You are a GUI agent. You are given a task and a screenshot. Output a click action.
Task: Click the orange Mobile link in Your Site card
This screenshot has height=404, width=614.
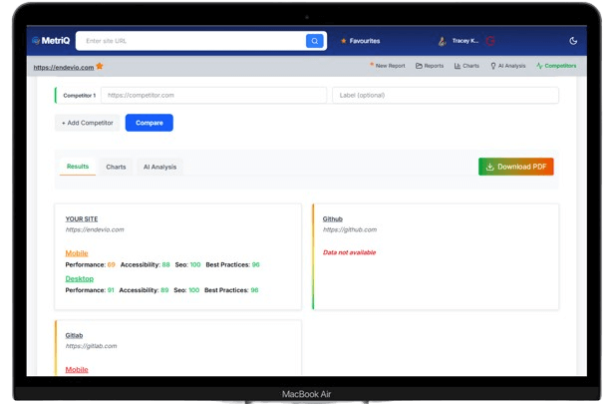(77, 253)
